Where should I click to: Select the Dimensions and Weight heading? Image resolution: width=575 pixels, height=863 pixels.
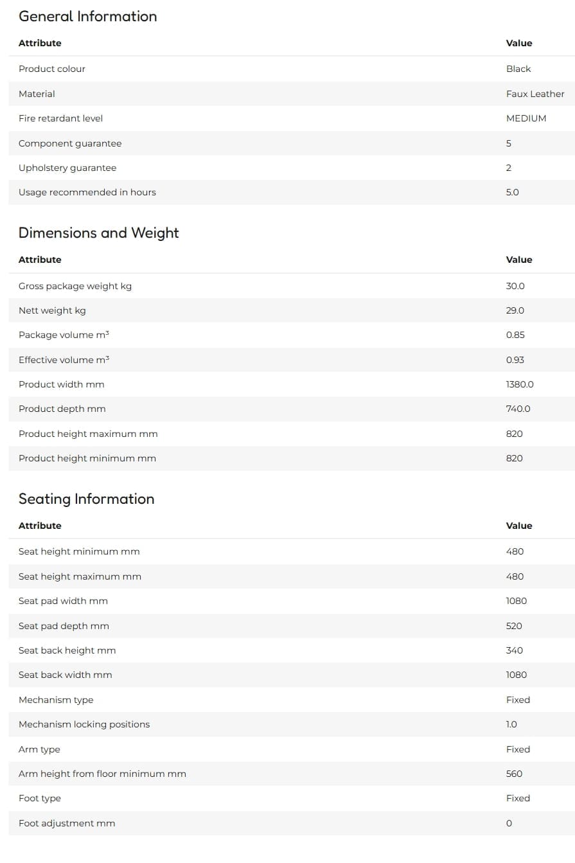point(98,233)
